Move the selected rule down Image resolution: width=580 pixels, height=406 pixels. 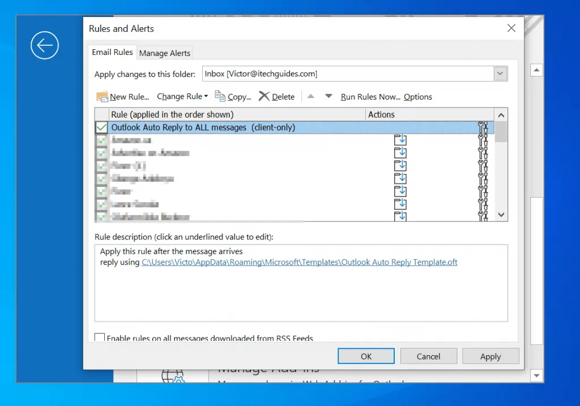[329, 96]
